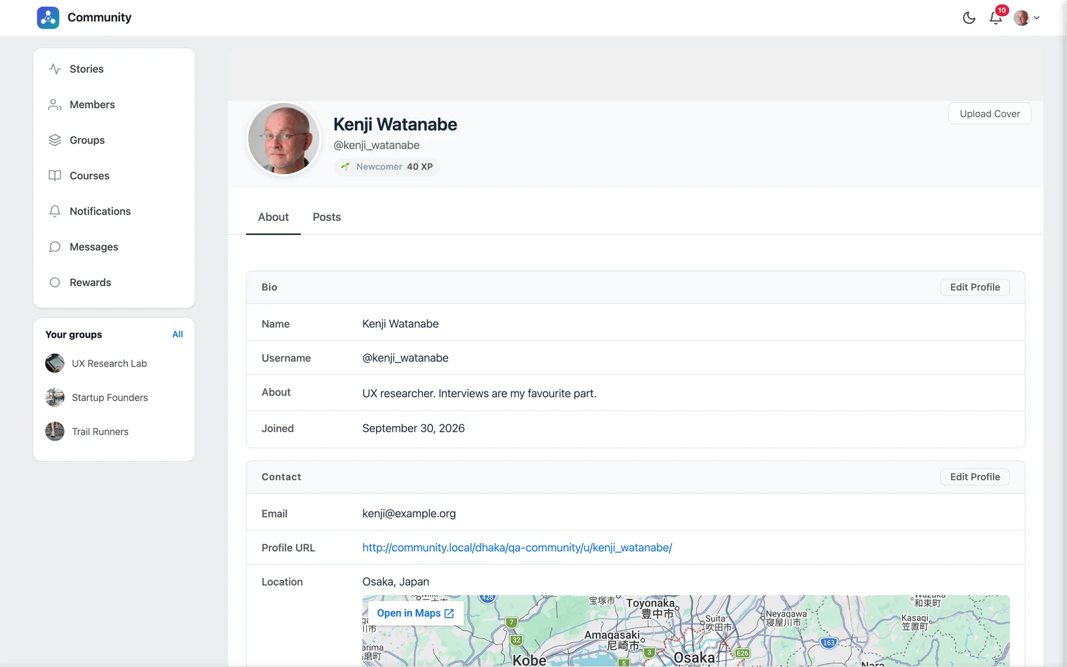
Task: Click Edit Profile in the Contact section
Action: click(x=975, y=477)
